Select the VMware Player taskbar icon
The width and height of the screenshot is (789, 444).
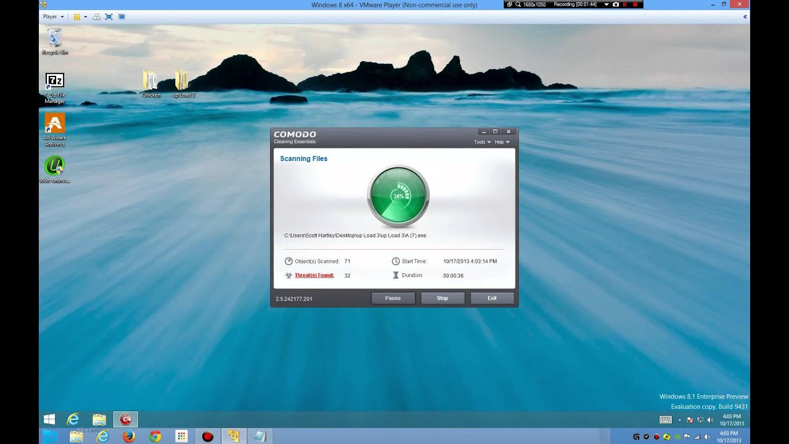[234, 437]
